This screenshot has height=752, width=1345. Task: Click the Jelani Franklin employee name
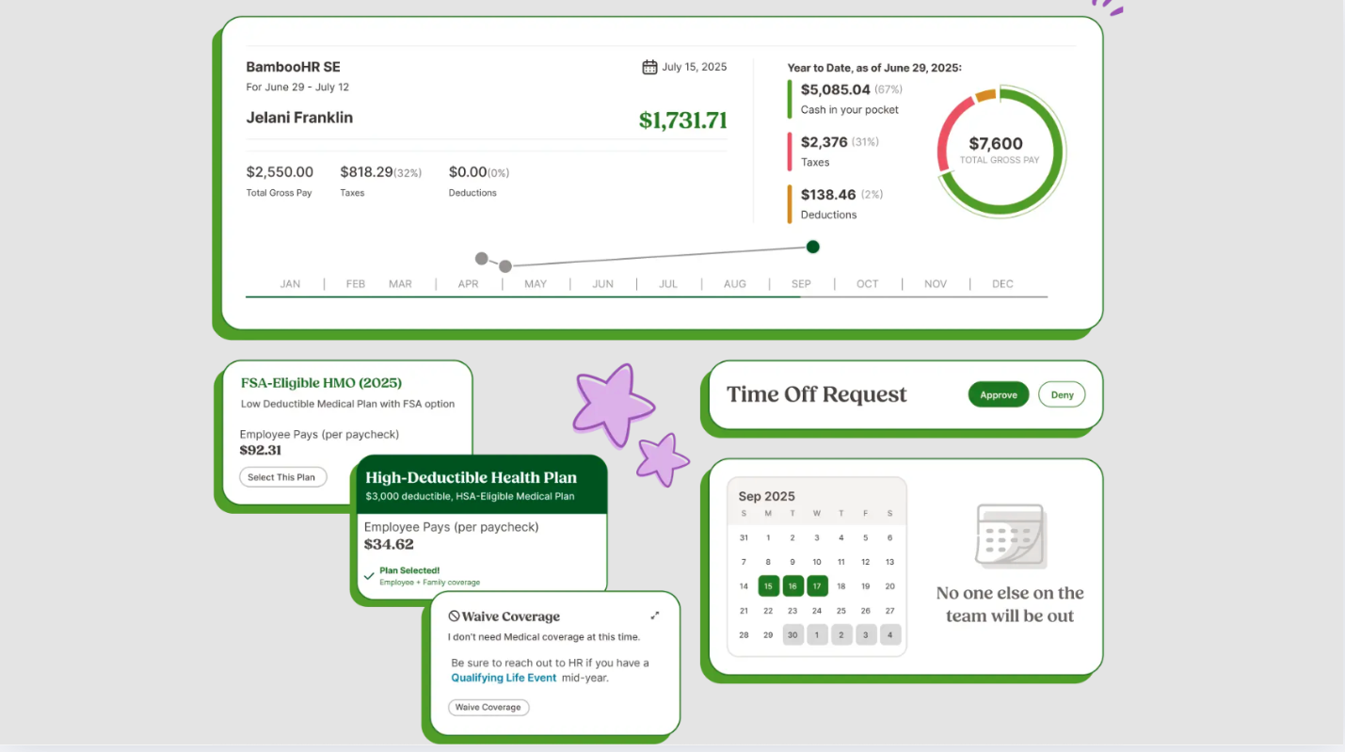(299, 118)
